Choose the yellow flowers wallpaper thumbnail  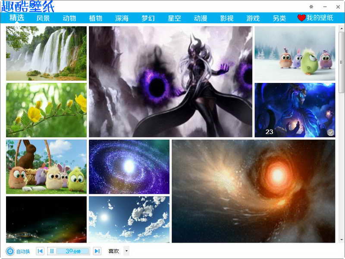coord(46,110)
